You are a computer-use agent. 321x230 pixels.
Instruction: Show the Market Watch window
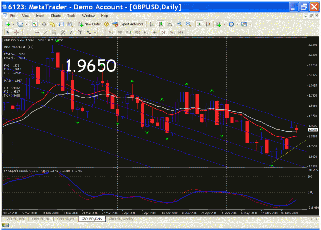click(35, 24)
